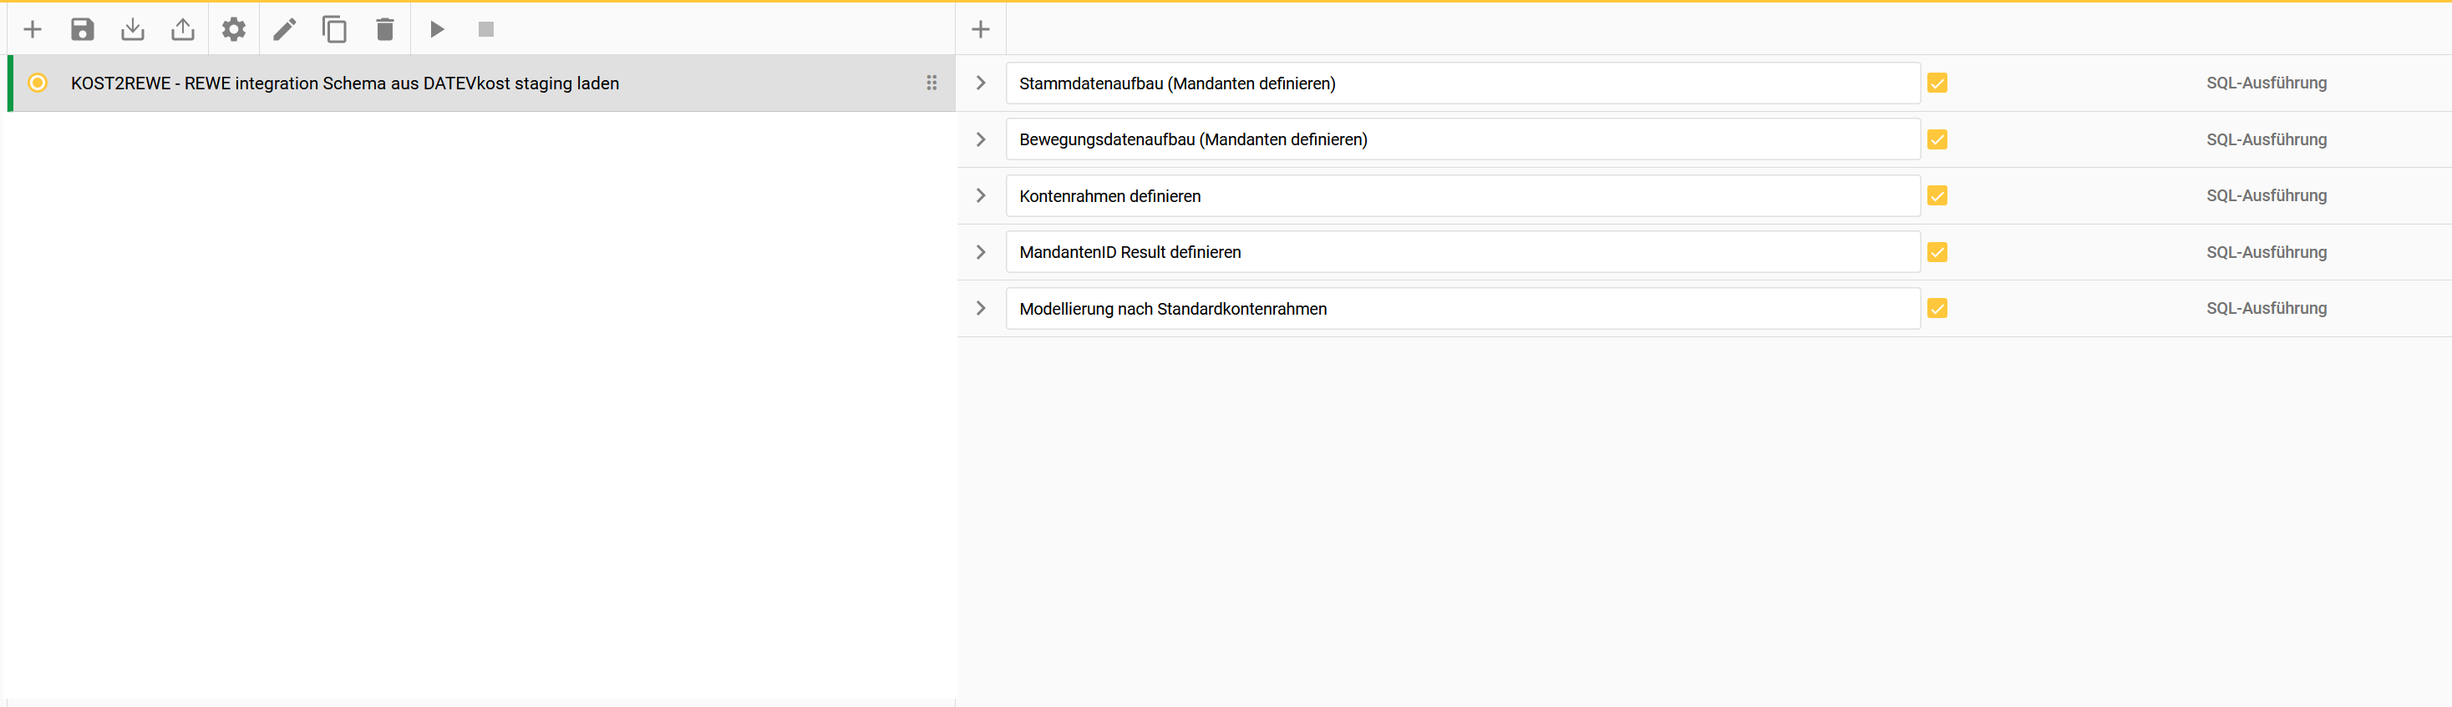Click the export upload icon

coord(183,29)
